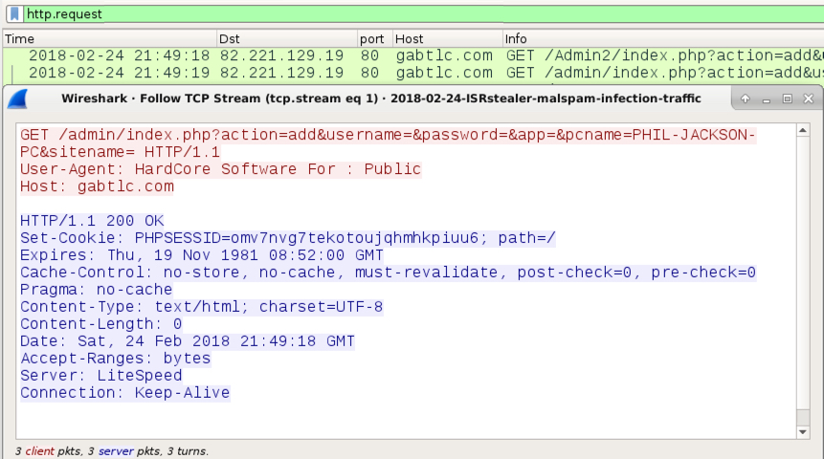The image size is (824, 459).
Task: Click the 'Accept-Ranges: bytes' line
Action: (x=116, y=359)
